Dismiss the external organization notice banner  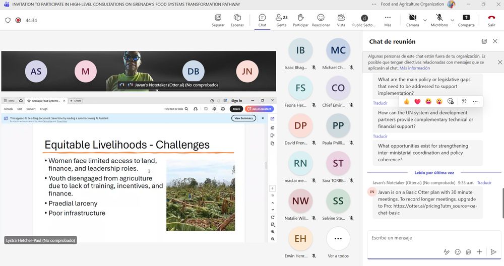500,62
